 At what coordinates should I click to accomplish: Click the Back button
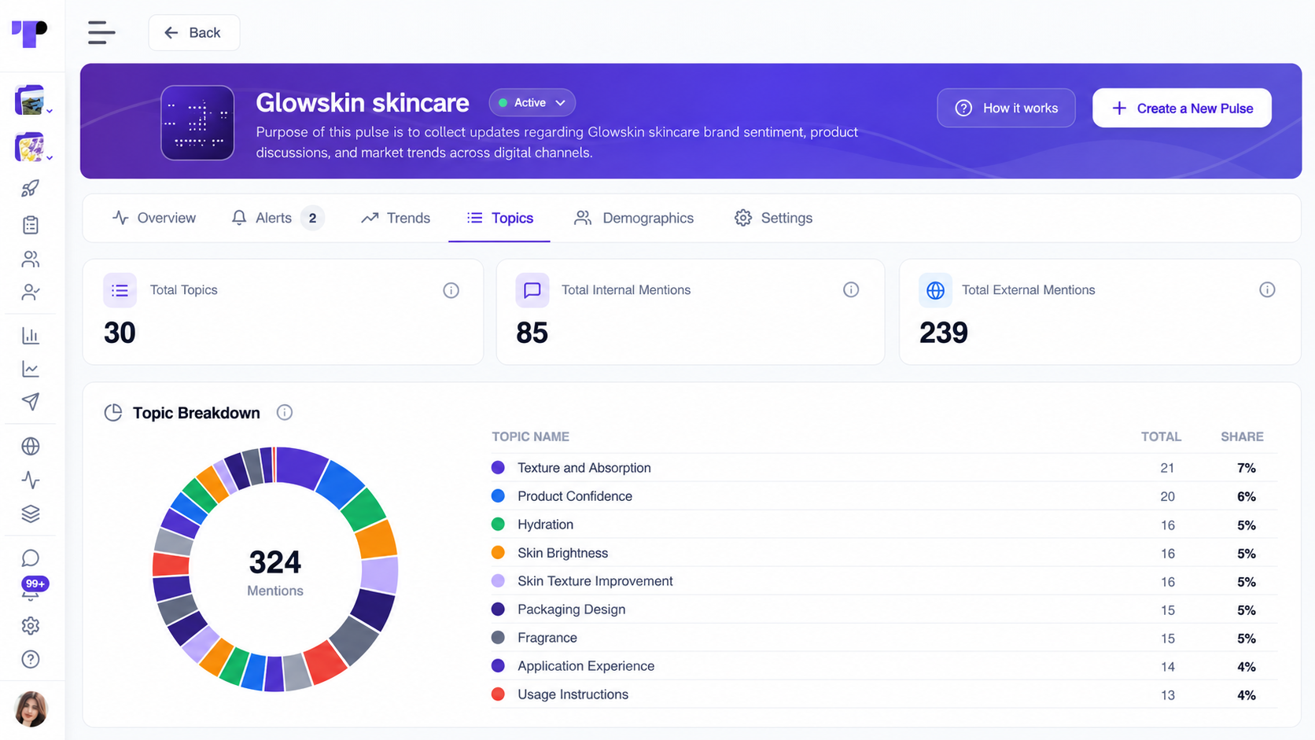click(194, 33)
